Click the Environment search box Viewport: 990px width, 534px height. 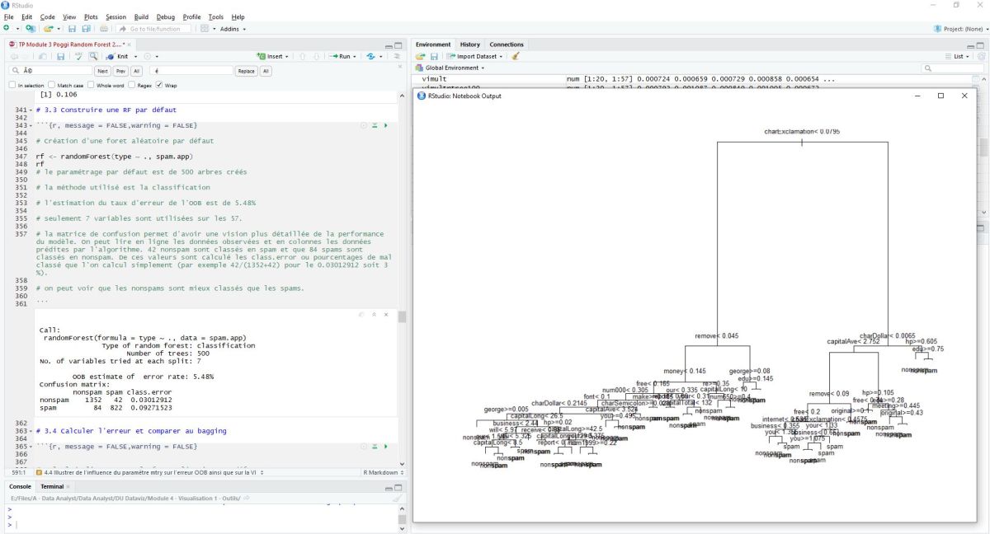[x=953, y=68]
